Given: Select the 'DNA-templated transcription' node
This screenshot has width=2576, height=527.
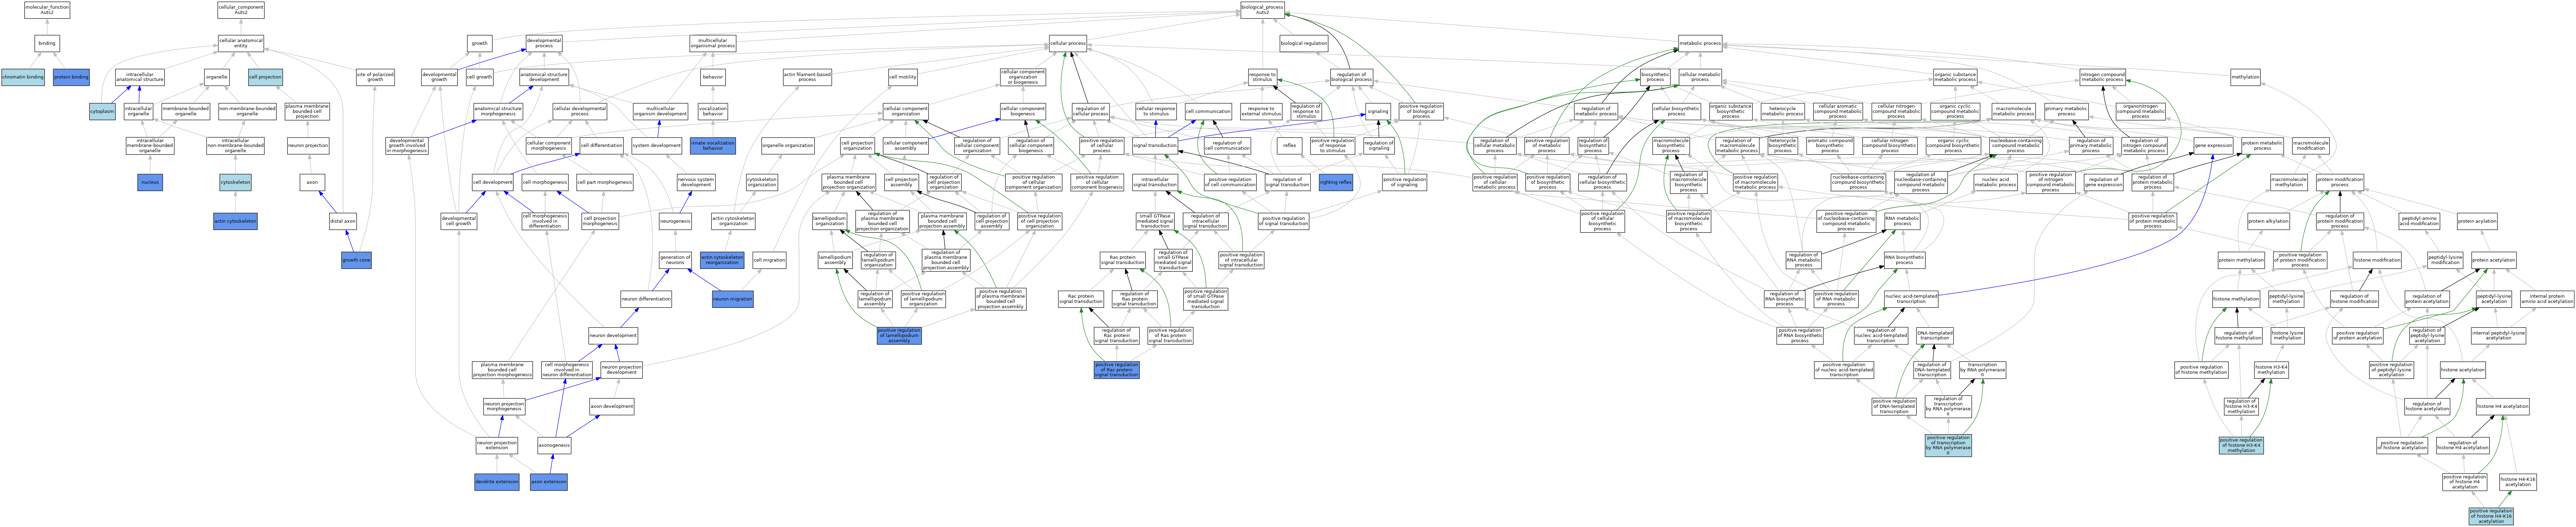Looking at the screenshot, I should 1934,336.
